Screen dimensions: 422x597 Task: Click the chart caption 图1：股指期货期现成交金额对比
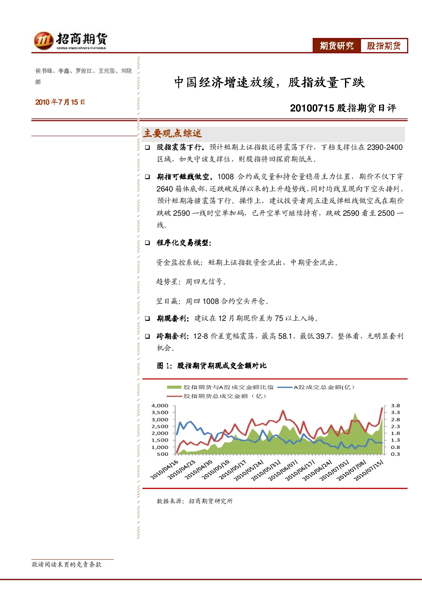pos(212,366)
